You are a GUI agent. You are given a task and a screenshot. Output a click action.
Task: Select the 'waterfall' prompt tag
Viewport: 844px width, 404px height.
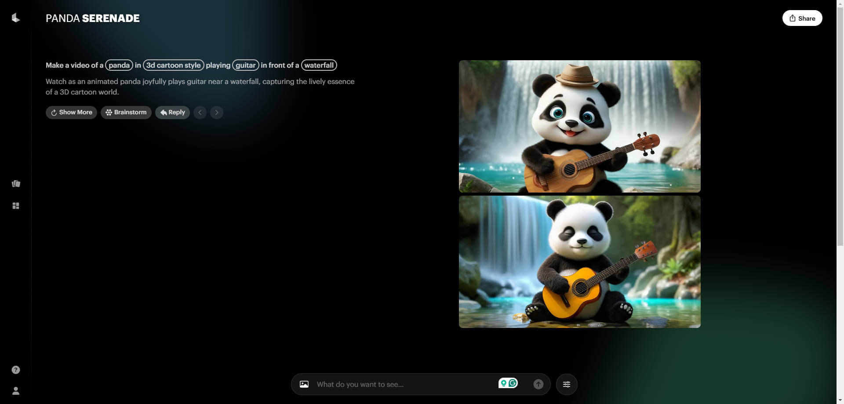tap(319, 65)
